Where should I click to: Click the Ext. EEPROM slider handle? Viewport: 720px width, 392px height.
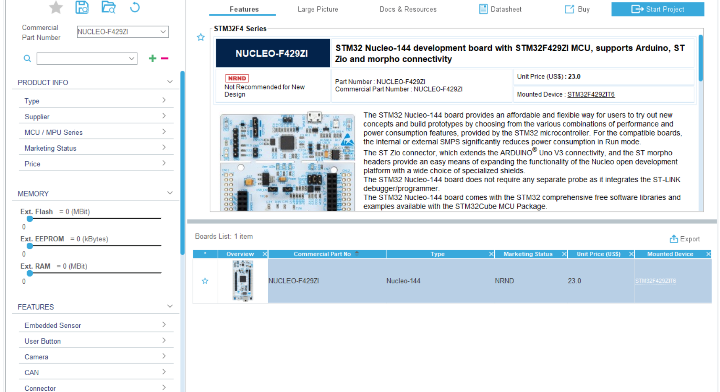pyautogui.click(x=30, y=246)
